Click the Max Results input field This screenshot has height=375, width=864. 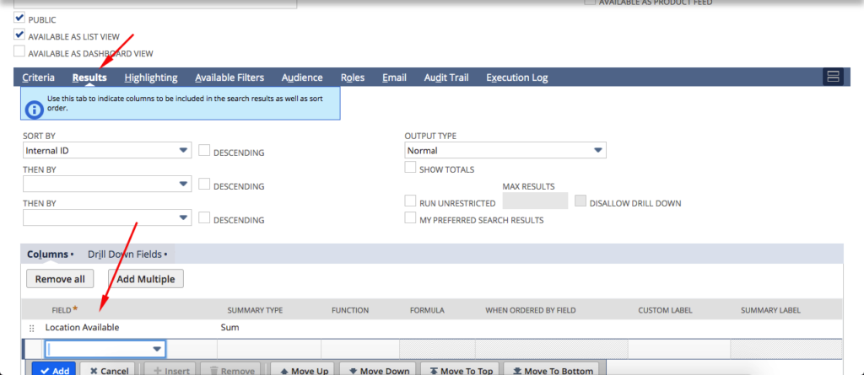point(535,201)
